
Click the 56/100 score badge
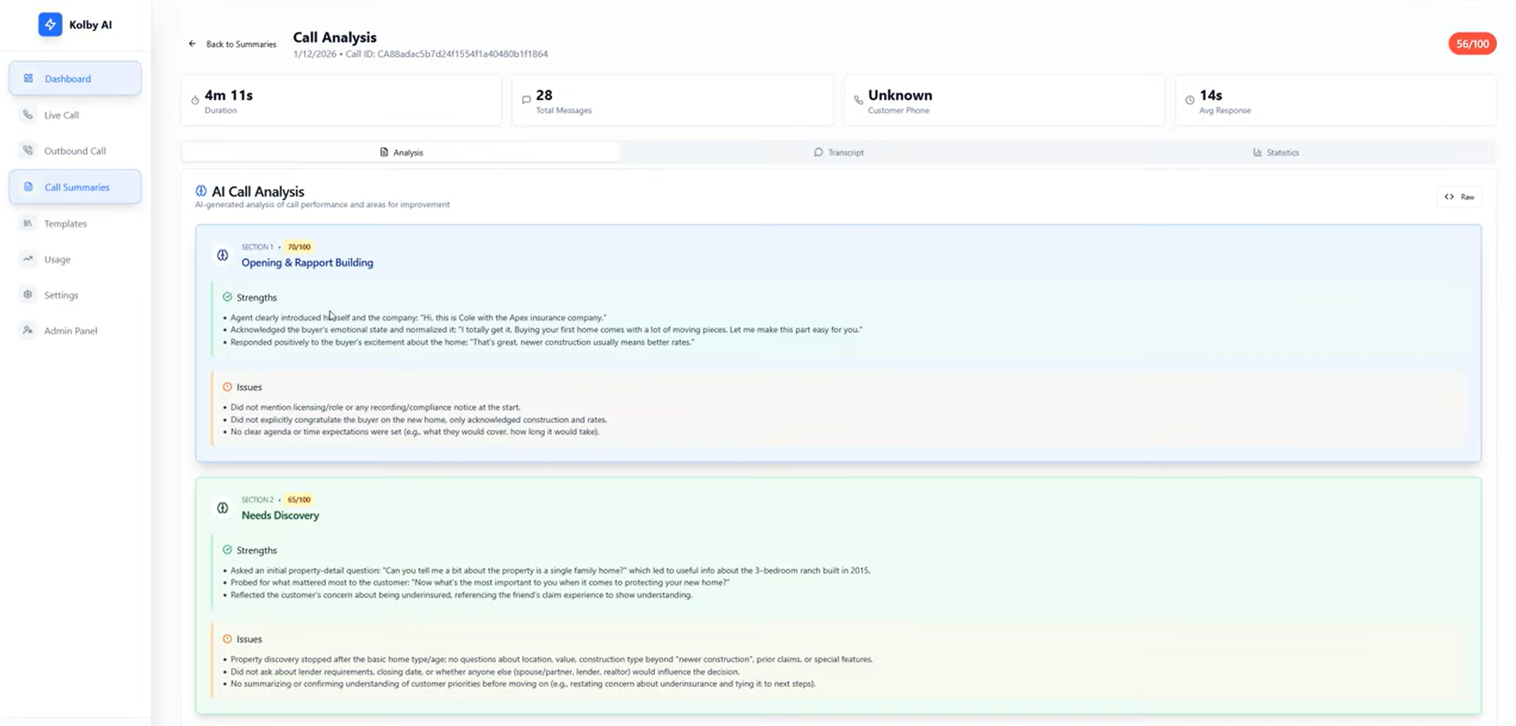(1472, 44)
